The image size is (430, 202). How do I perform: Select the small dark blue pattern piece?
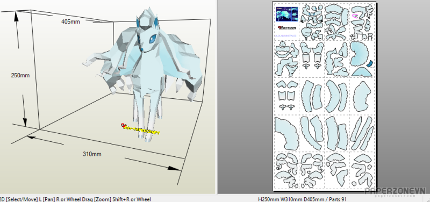coord(370,64)
